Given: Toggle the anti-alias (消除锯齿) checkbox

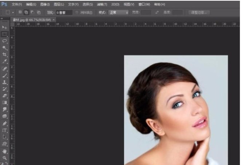Looking at the screenshot, I should tap(76, 12).
